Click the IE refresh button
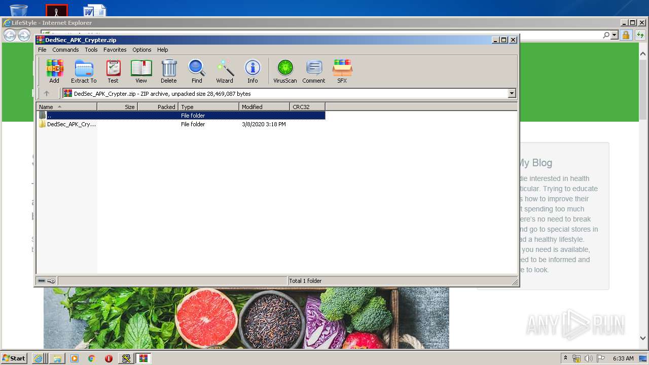Image resolution: width=649 pixels, height=365 pixels. (640, 35)
